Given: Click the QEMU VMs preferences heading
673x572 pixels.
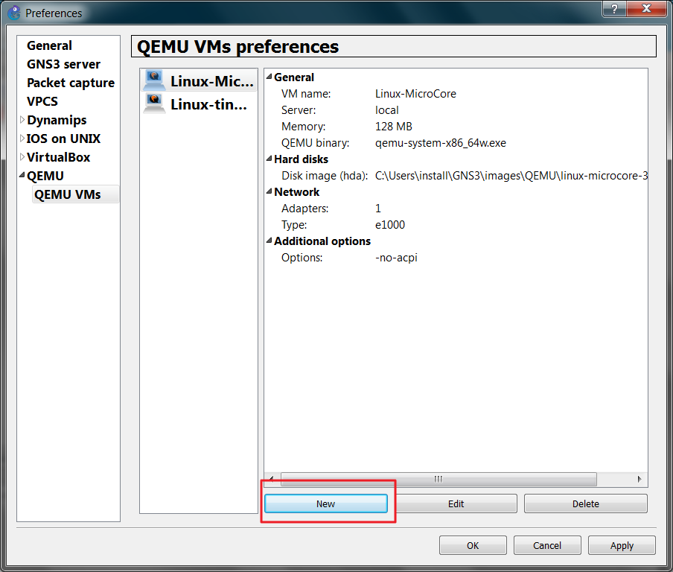Looking at the screenshot, I should point(237,46).
